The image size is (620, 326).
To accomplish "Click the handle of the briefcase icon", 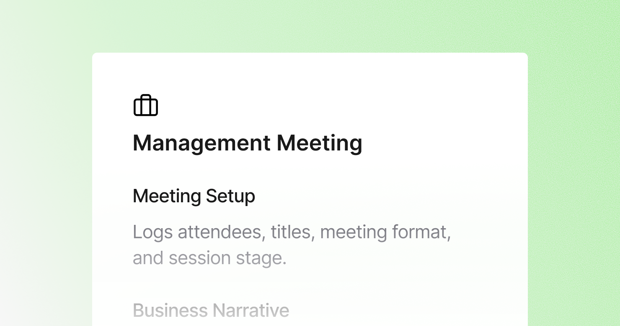I will pos(146,97).
